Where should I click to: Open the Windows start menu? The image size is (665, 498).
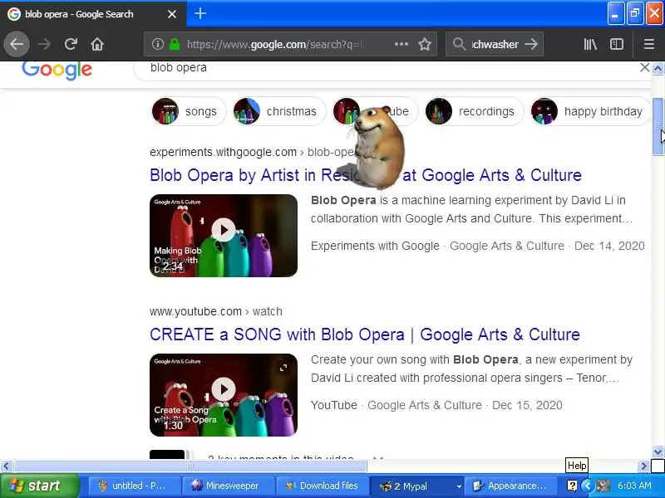click(x=39, y=486)
